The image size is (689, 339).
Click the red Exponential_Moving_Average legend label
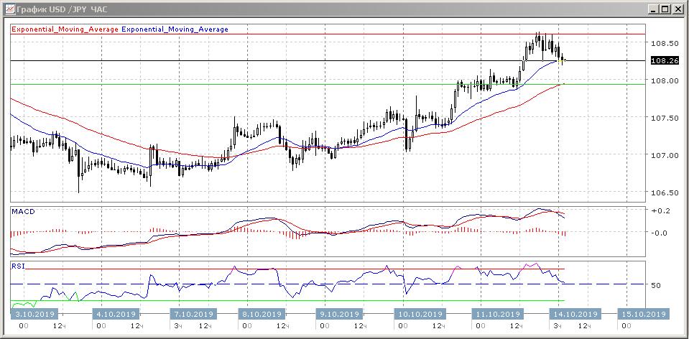coord(65,29)
